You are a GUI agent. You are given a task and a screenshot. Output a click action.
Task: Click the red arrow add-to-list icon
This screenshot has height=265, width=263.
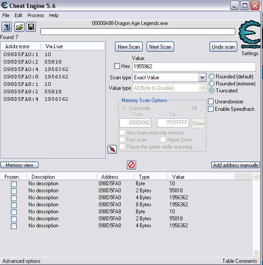[112, 149]
